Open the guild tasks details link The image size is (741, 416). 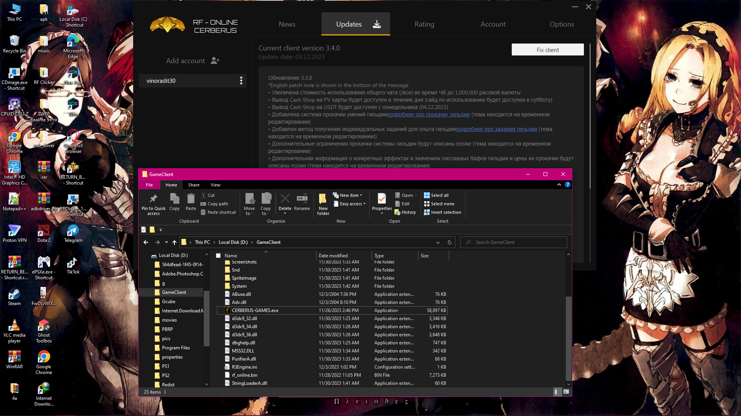coord(496,129)
